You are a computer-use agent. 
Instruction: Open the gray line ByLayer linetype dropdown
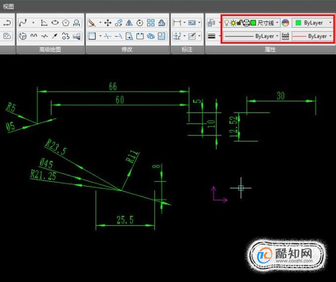coord(252,36)
